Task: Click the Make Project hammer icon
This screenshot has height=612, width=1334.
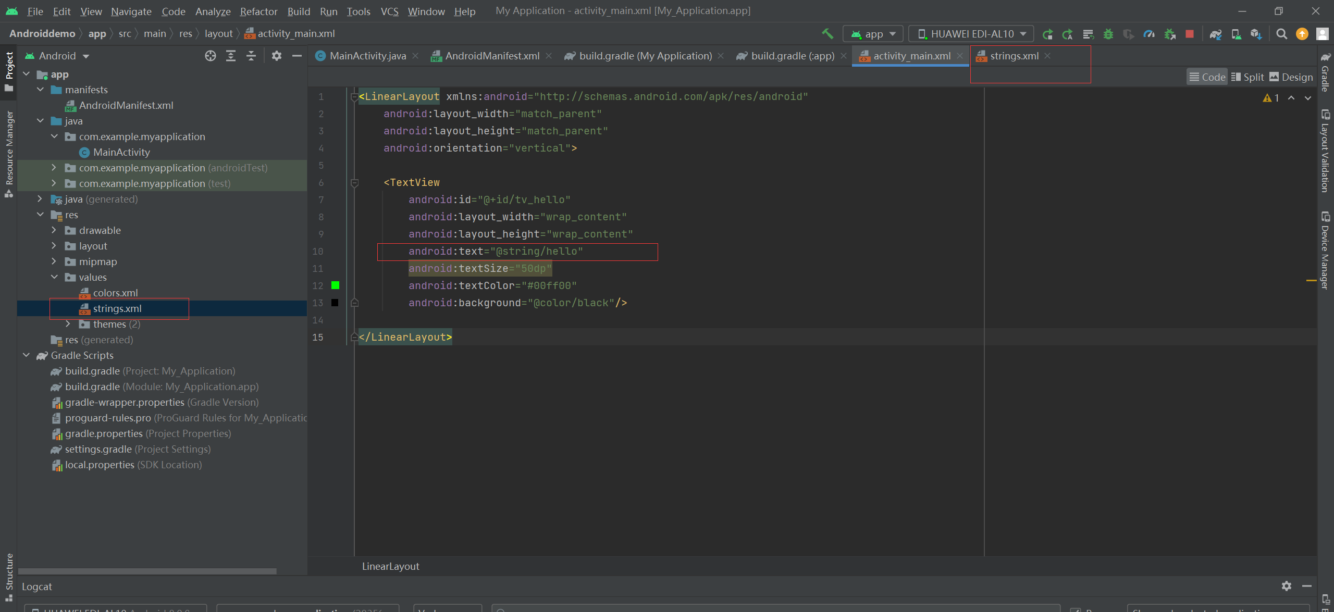Action: tap(827, 34)
